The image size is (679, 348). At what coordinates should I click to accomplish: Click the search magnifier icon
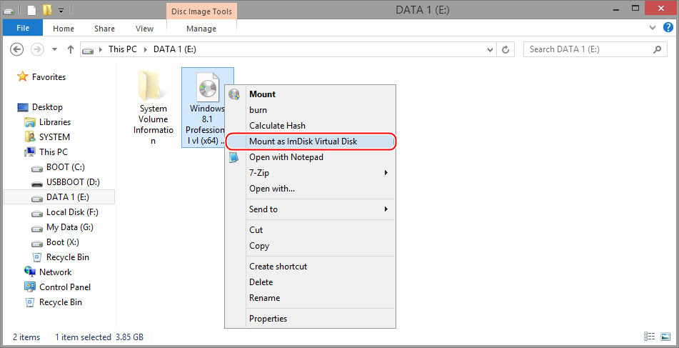[x=658, y=49]
